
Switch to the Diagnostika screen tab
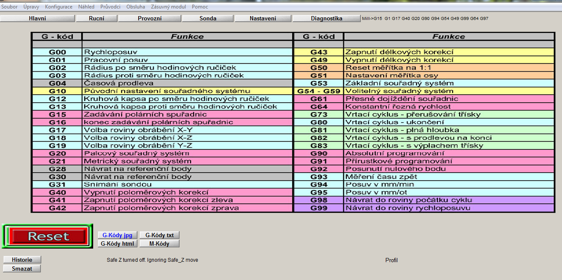327,19
